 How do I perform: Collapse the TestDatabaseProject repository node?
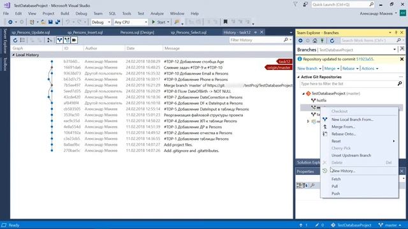(x=303, y=94)
